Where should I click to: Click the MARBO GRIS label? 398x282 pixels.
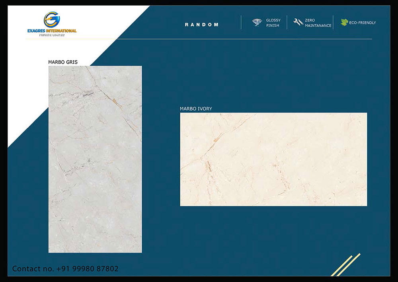click(x=63, y=62)
